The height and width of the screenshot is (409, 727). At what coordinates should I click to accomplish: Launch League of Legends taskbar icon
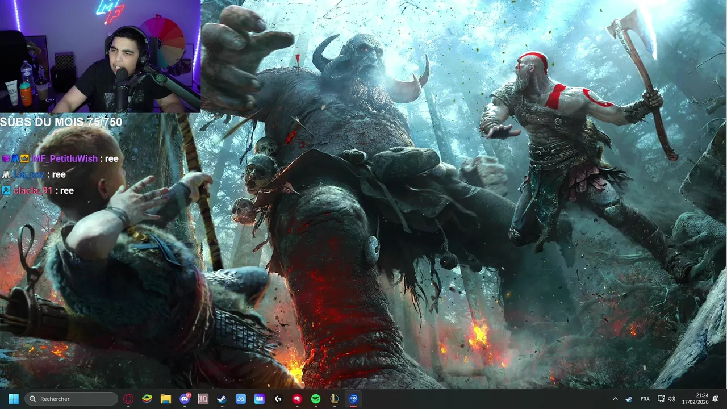335,399
